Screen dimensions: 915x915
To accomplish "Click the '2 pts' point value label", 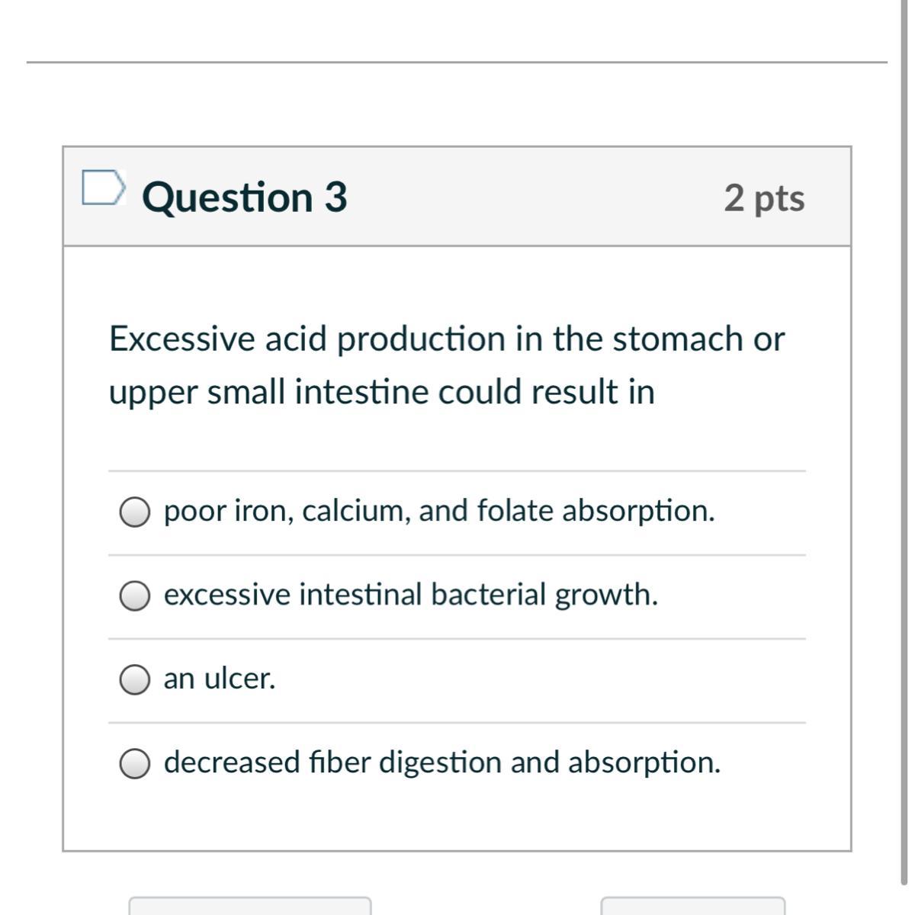I will point(764,198).
